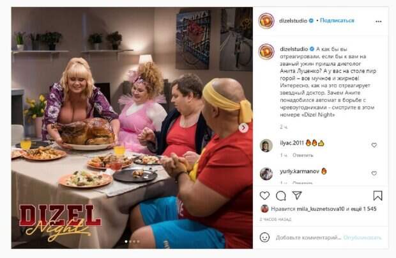
Task: Open comments via the speech bubble icon
Action: coord(280,195)
